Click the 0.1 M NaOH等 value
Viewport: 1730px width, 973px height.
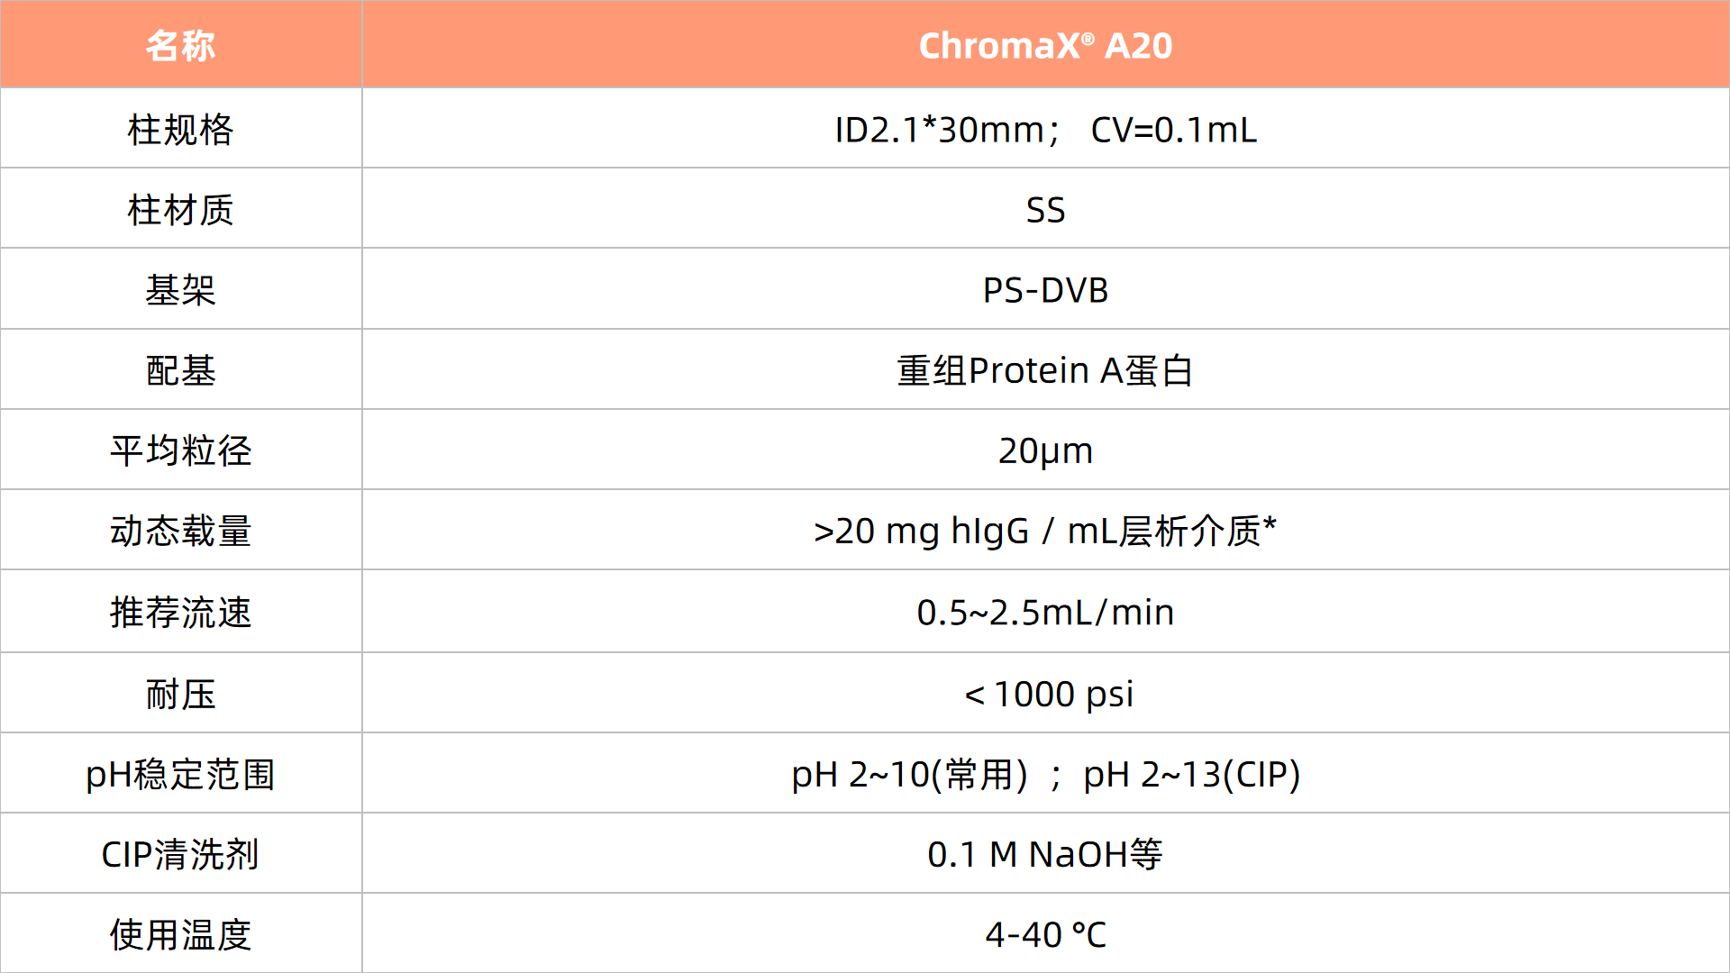1045,854
